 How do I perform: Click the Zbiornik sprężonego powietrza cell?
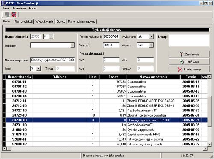[x=153, y=115]
